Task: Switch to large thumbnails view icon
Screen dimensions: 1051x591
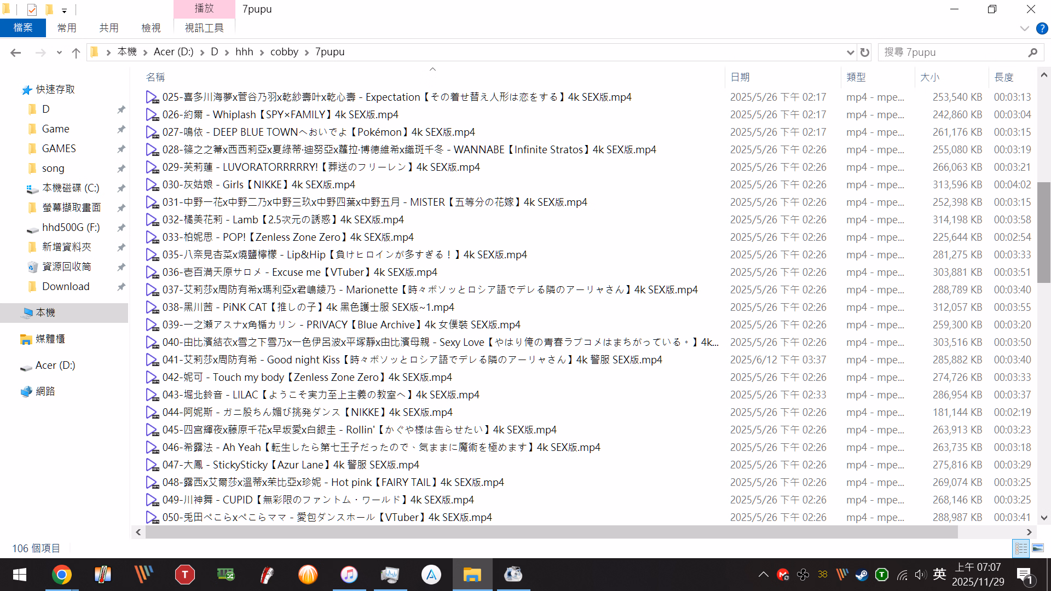Action: pos(1038,548)
